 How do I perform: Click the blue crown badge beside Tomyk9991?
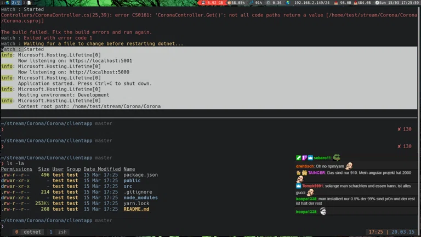pos(299,186)
